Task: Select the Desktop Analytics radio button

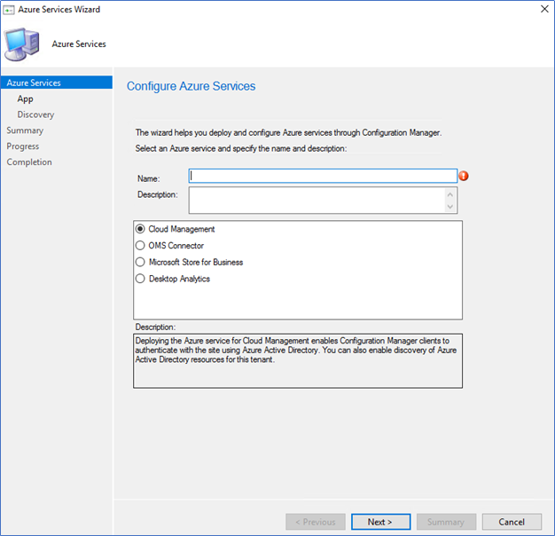Action: click(140, 279)
